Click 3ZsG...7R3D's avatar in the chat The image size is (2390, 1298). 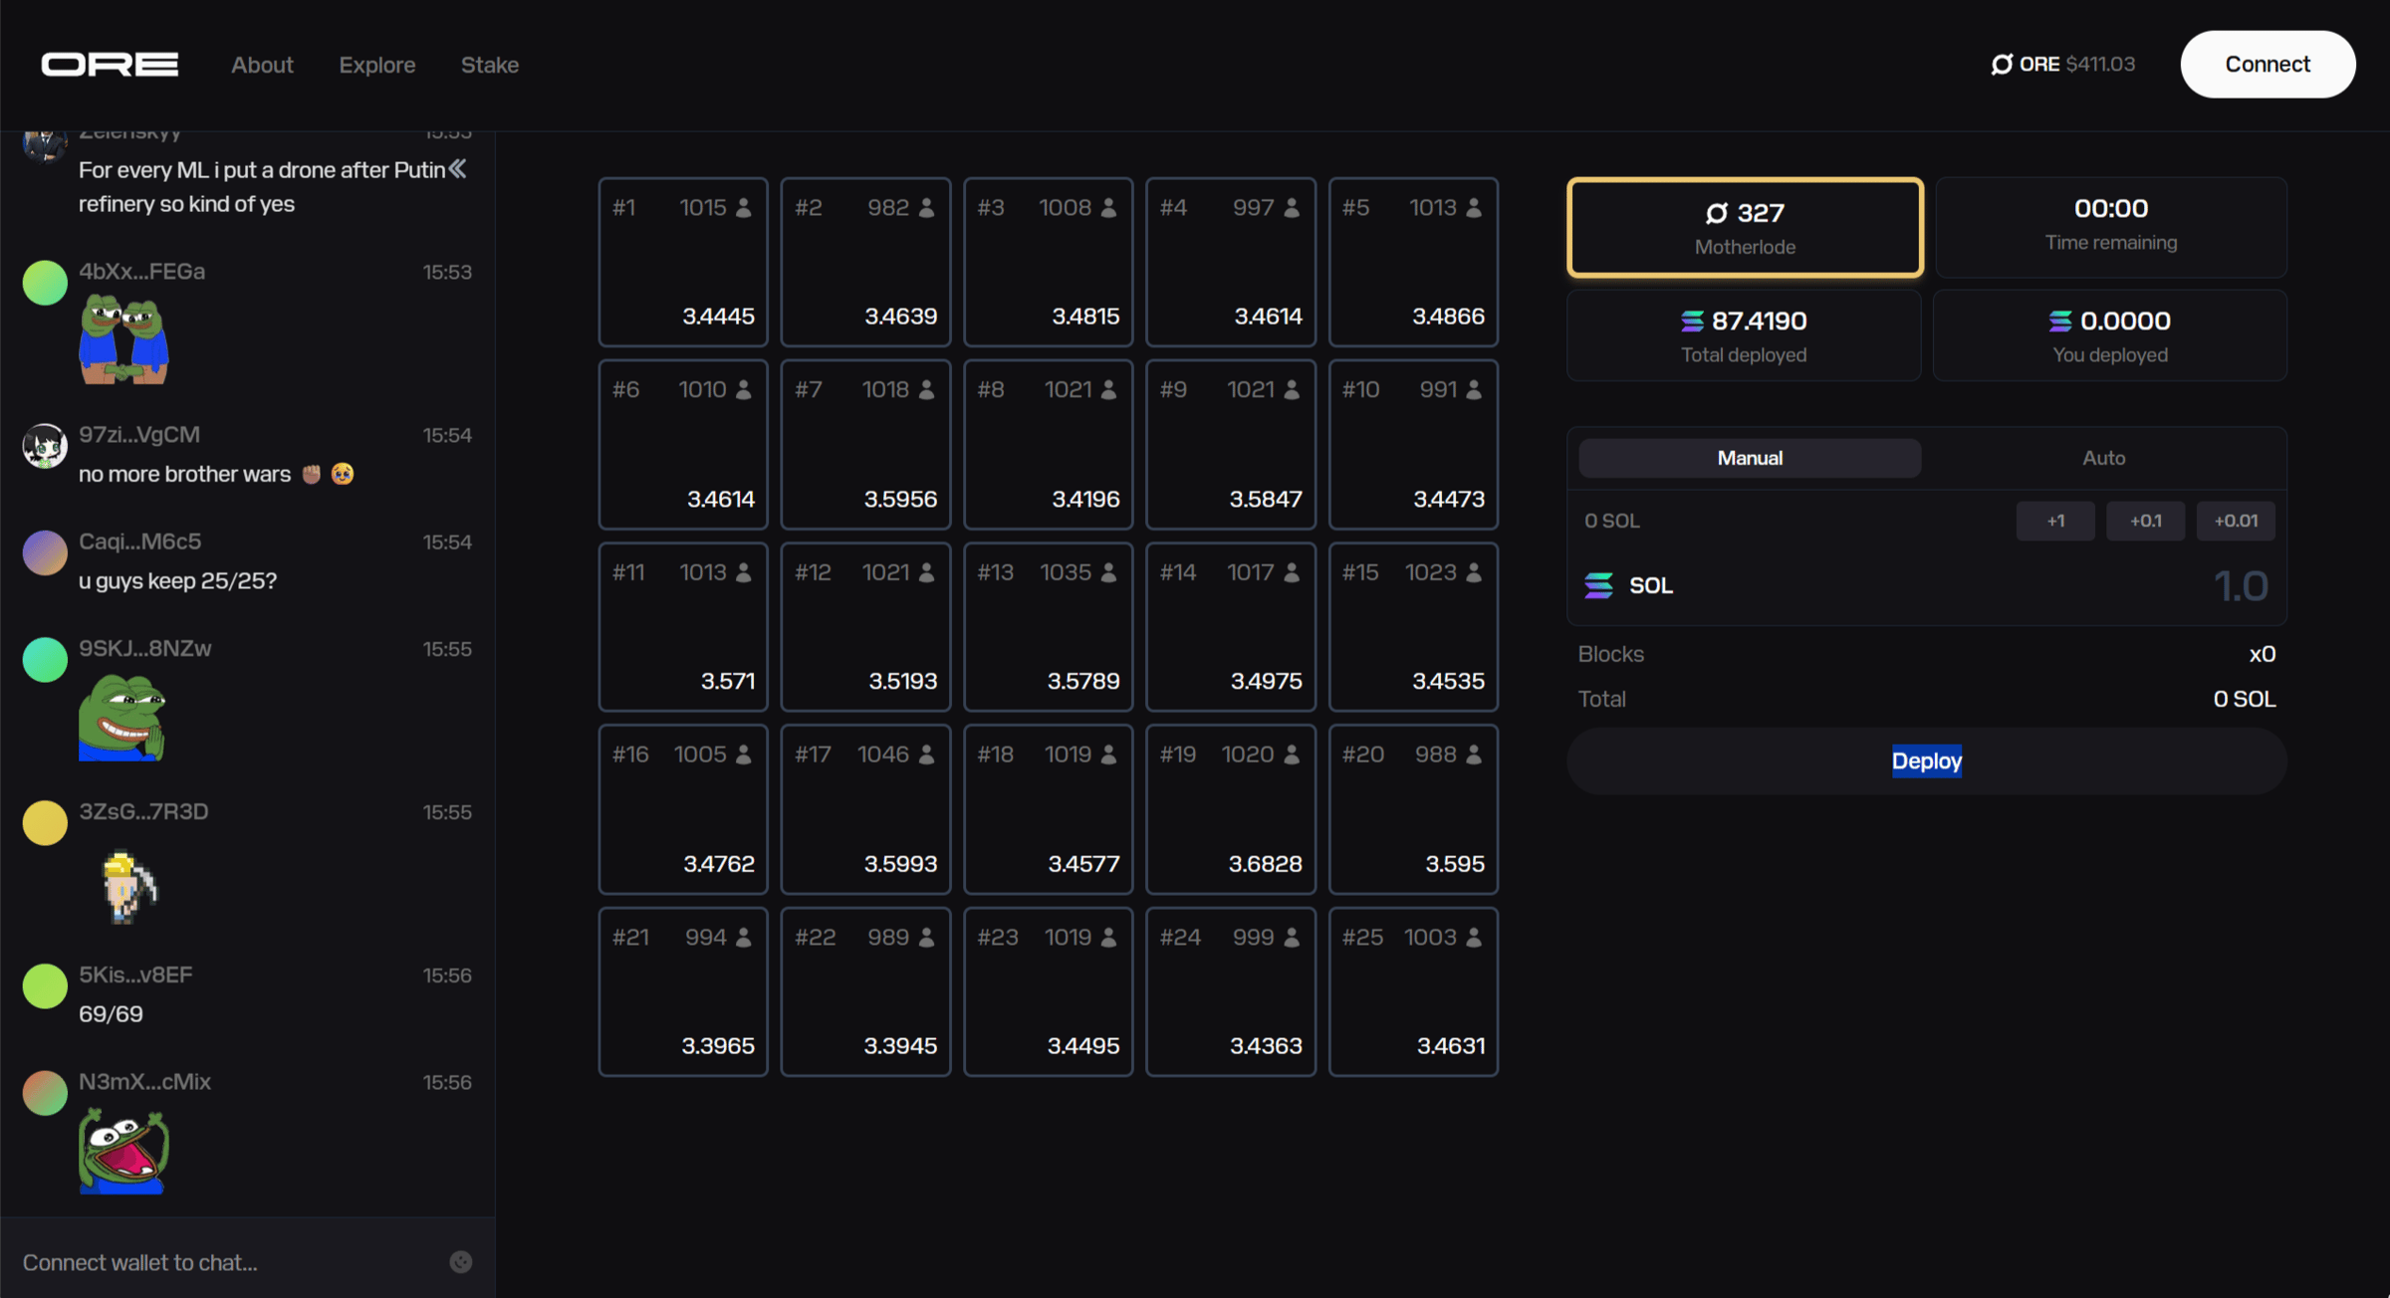click(44, 823)
